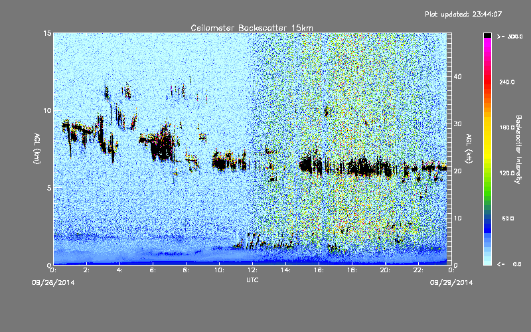Click the "16:" hour tick on the time axis
Viewport: 531px width, 332px height.
[x=319, y=270]
